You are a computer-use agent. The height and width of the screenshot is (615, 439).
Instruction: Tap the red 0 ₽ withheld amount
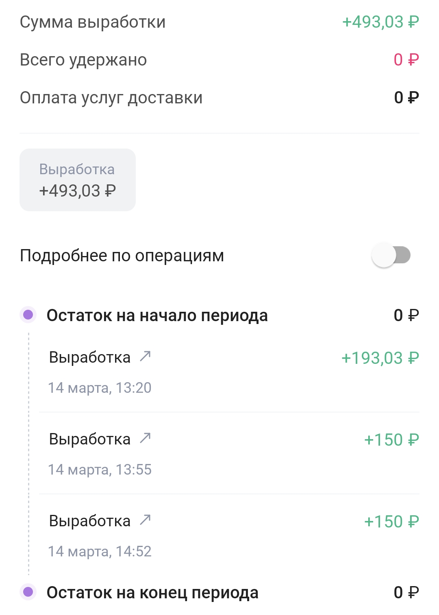(x=406, y=60)
